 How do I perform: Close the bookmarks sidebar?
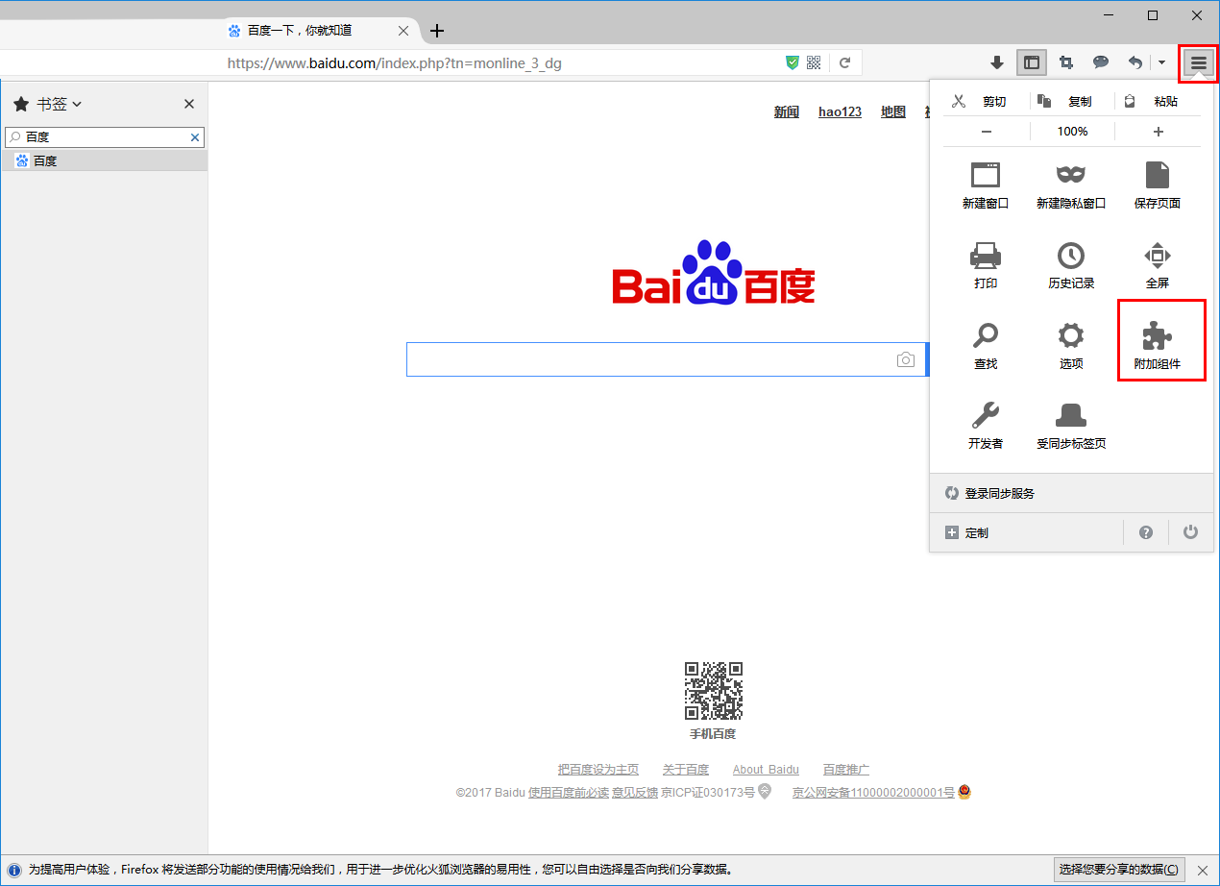point(189,104)
